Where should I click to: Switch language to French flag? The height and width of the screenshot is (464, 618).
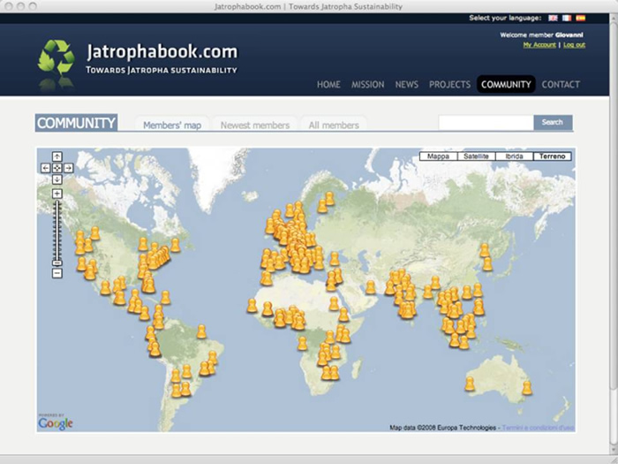coord(567,18)
